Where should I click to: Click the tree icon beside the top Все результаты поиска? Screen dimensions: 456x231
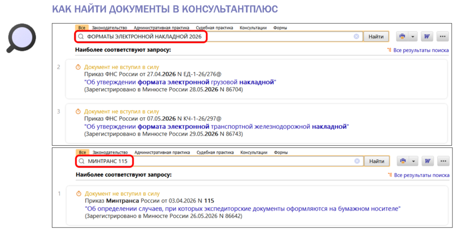tap(389, 50)
